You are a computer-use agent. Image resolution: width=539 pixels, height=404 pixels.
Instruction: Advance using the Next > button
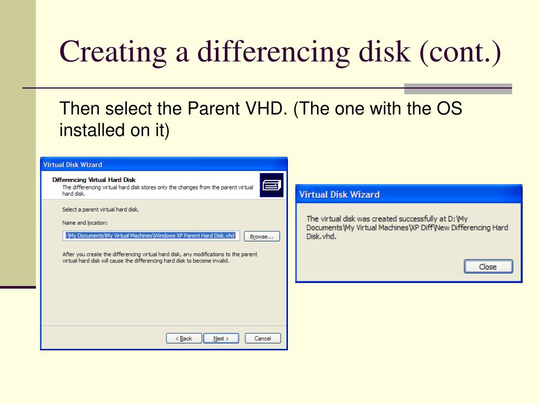[x=221, y=338]
